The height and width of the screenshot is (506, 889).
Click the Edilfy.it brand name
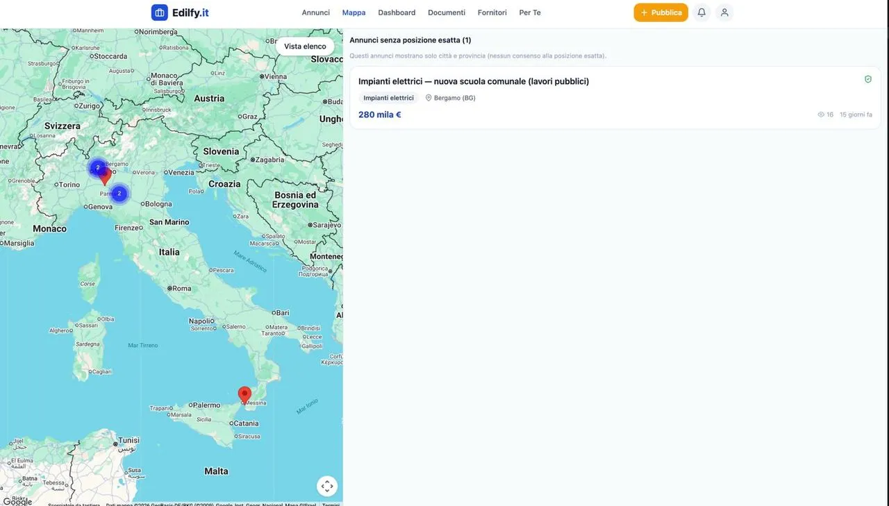click(190, 12)
